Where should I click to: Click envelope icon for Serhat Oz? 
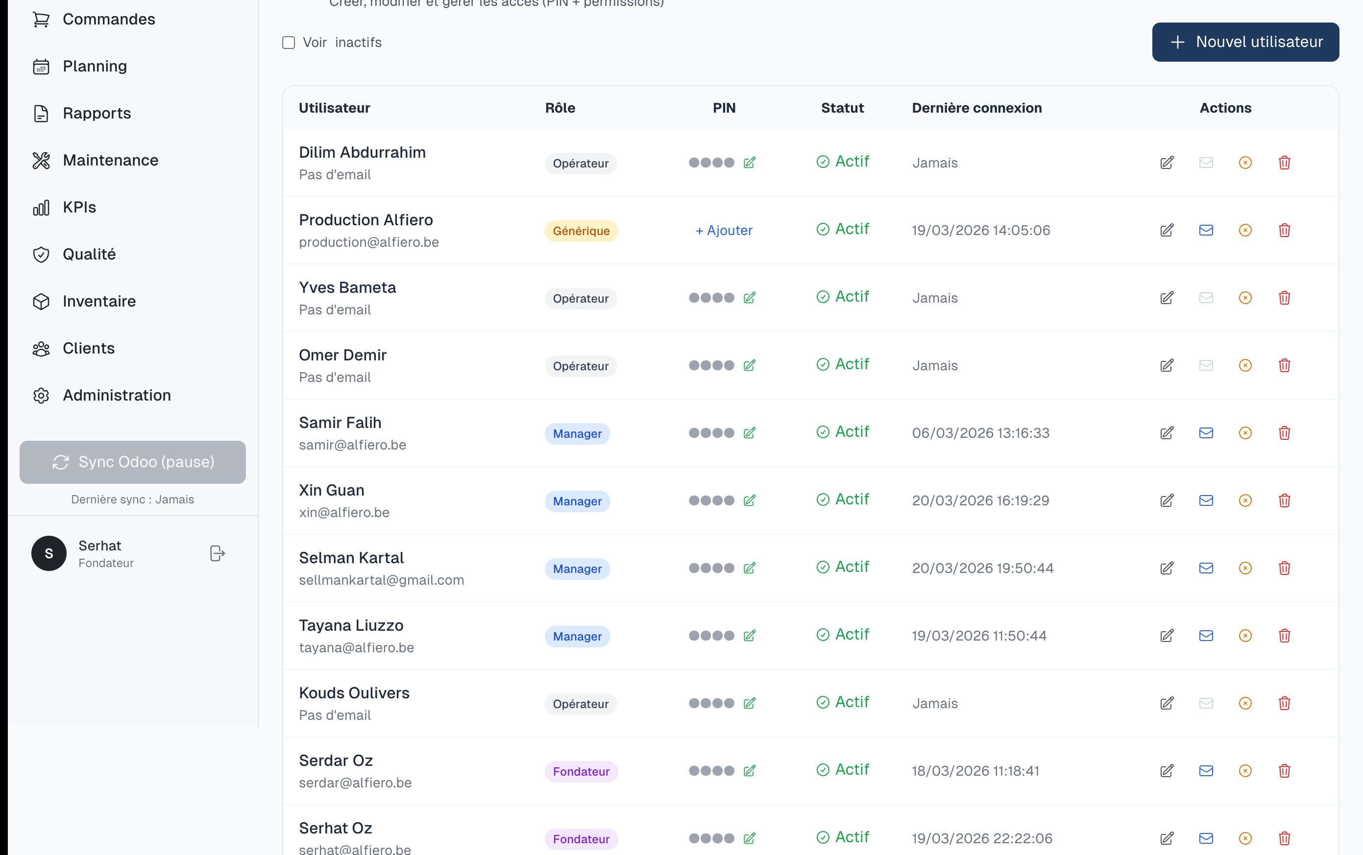1206,838
